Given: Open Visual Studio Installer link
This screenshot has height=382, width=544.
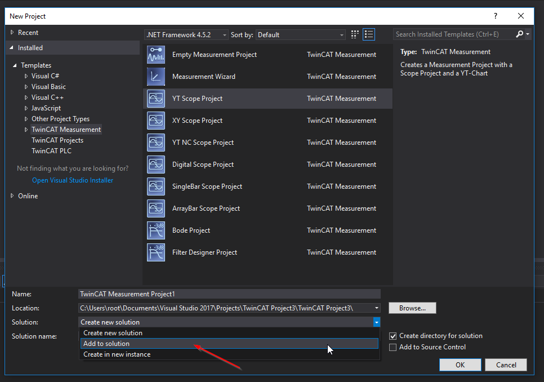Looking at the screenshot, I should point(73,180).
